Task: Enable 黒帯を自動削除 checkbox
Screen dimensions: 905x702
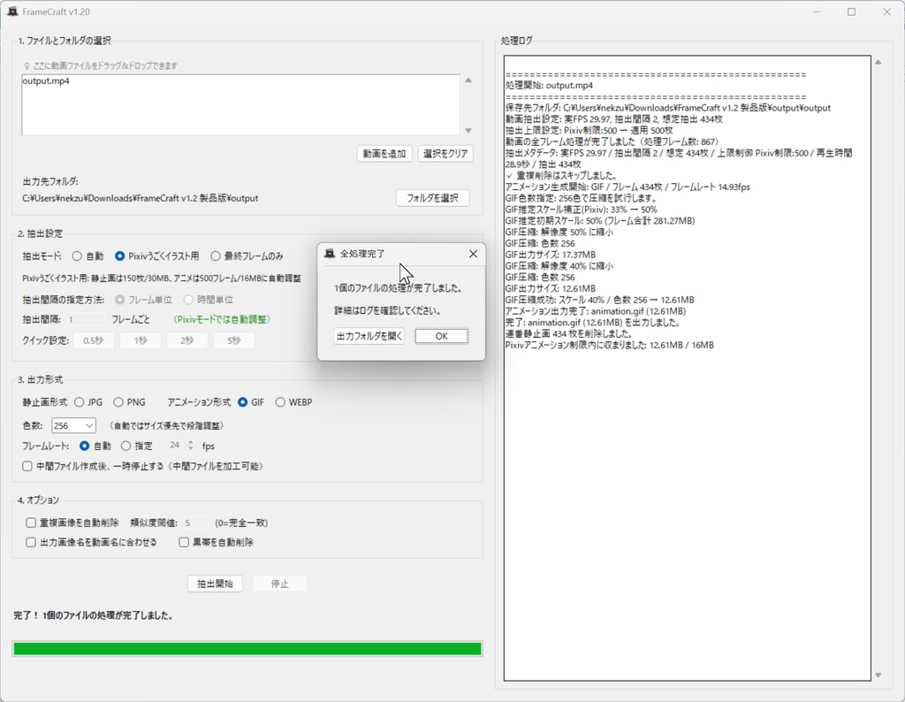Action: (184, 542)
